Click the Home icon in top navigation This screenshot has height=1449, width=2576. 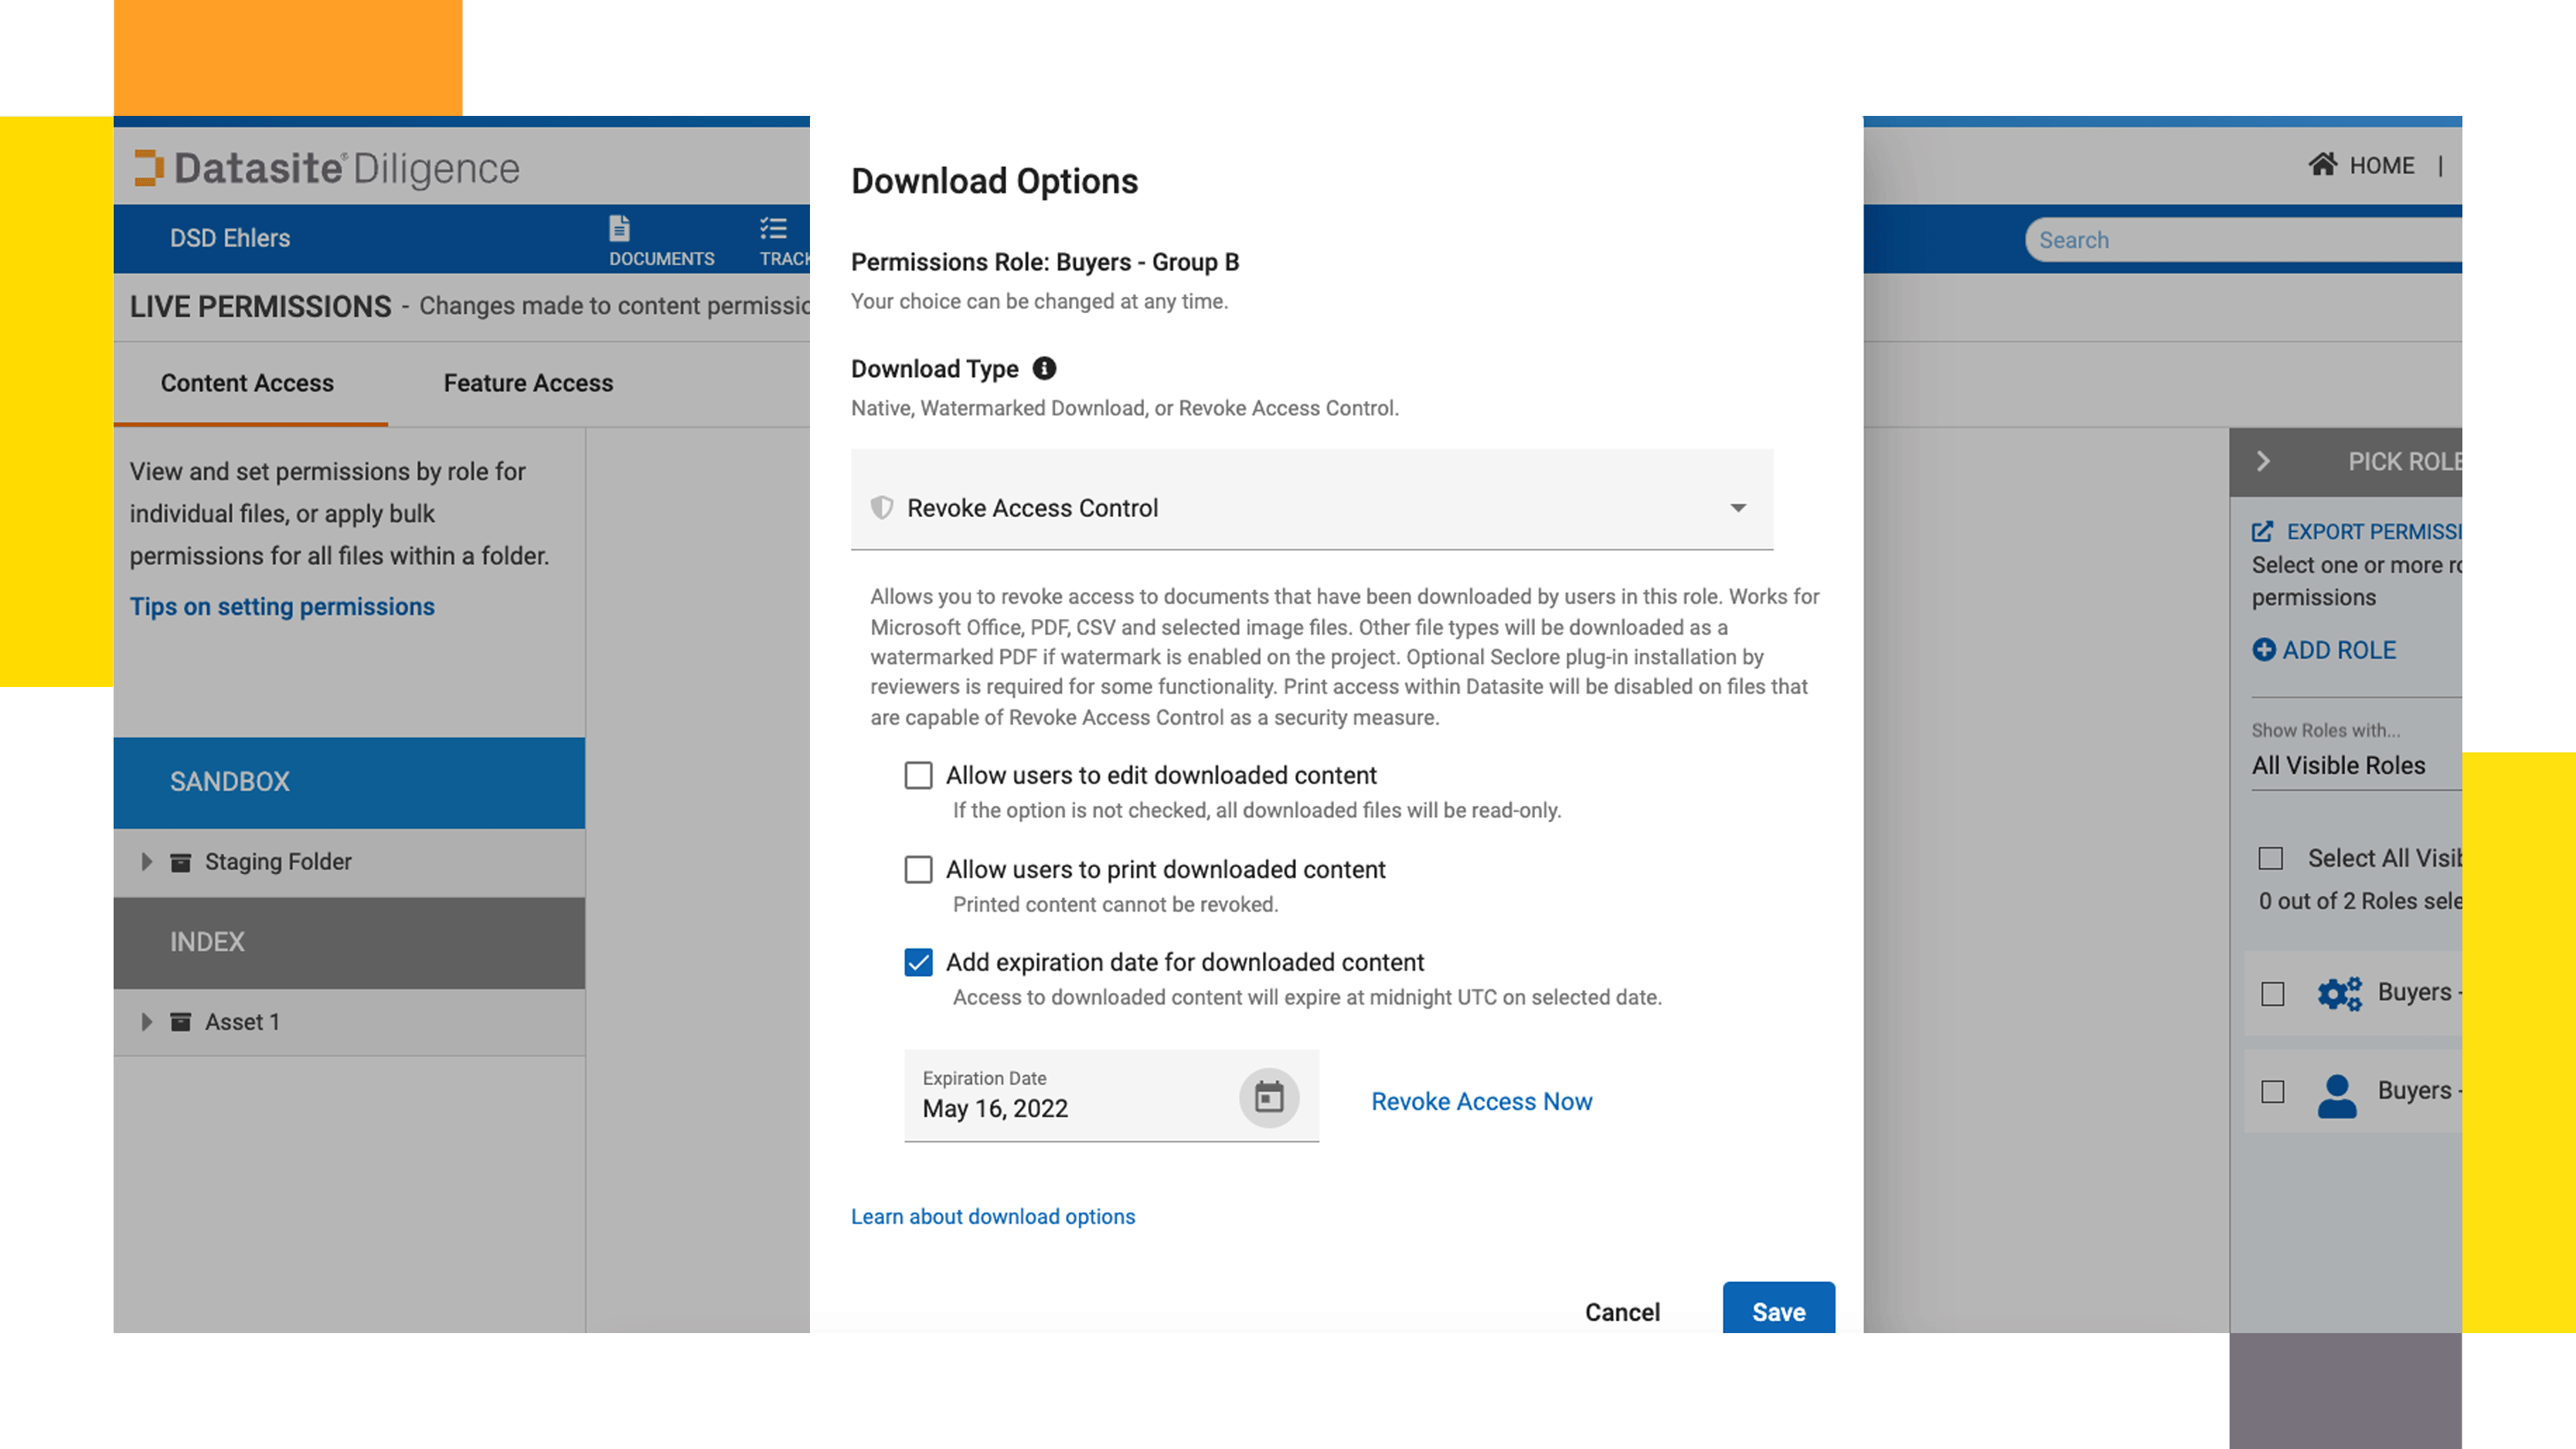pos(2319,165)
